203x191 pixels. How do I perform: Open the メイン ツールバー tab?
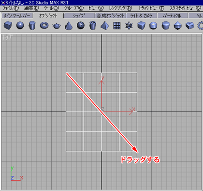17,16
